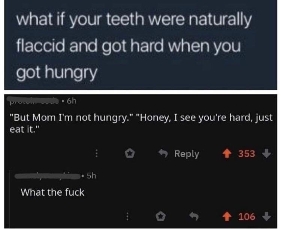Downvote the comment with 353 points
Viewport: 281px width, 229px height.
click(x=266, y=154)
